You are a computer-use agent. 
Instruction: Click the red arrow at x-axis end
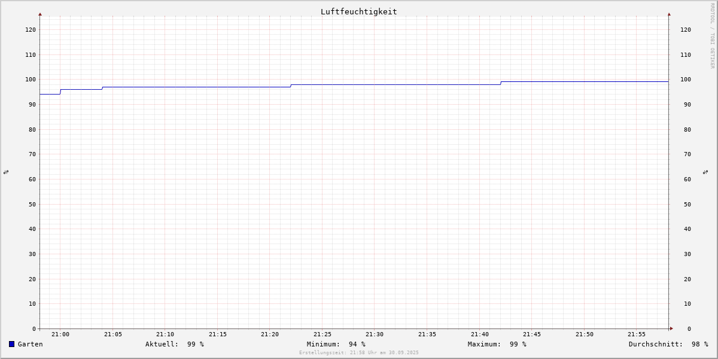(671, 328)
